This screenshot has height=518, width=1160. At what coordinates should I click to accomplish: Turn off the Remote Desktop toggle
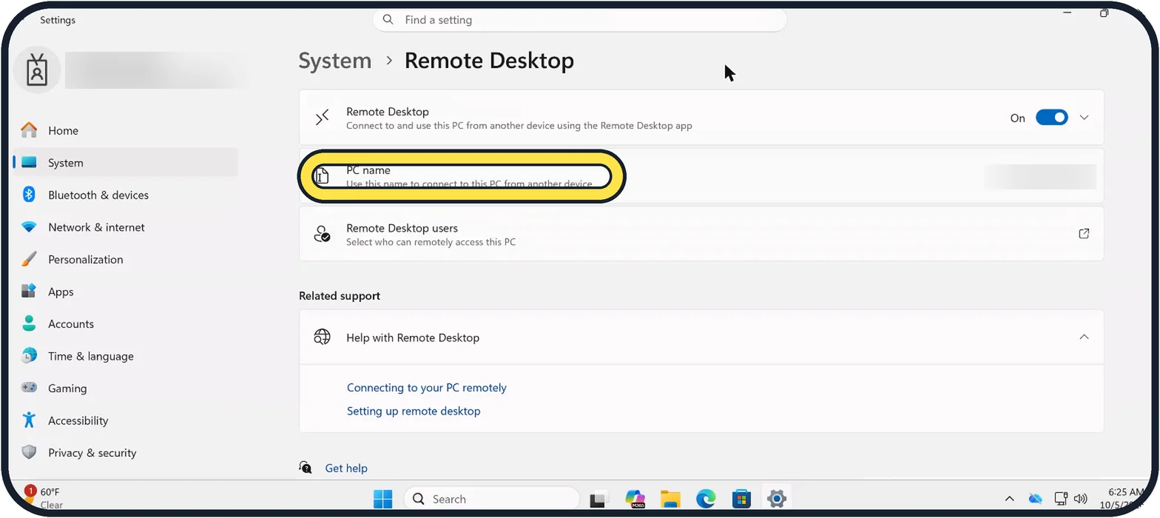1051,118
